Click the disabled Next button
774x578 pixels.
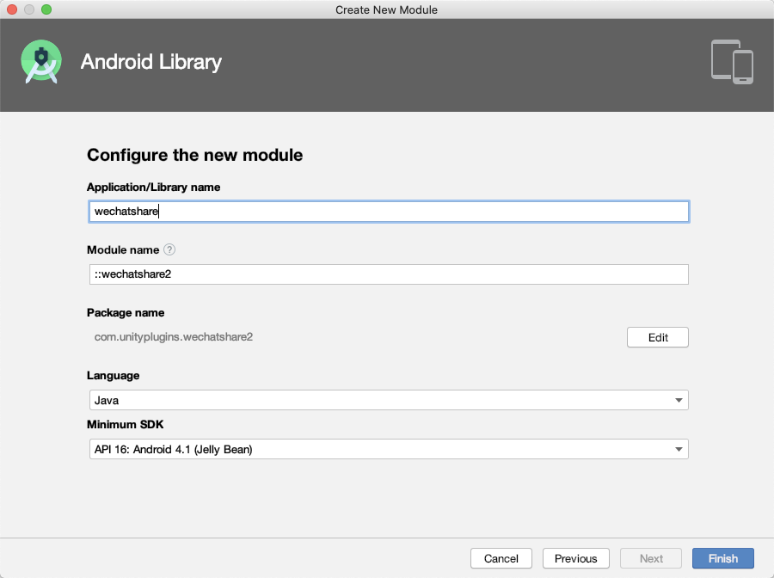click(650, 558)
